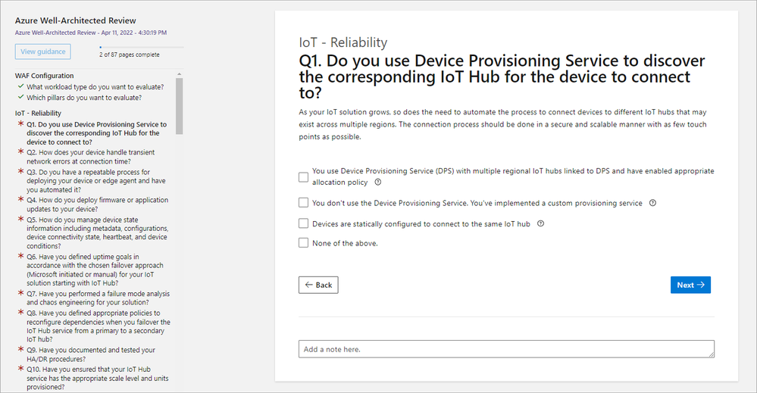Screen dimensions: 757x393
Task: Open Q7 failure mode analysis question
Action: pos(98,298)
